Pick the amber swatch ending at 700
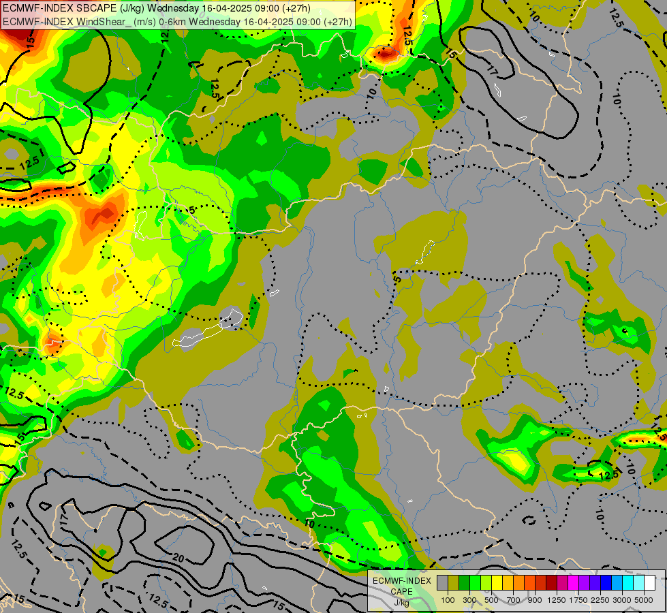The width and height of the screenshot is (667, 613). coord(508,583)
